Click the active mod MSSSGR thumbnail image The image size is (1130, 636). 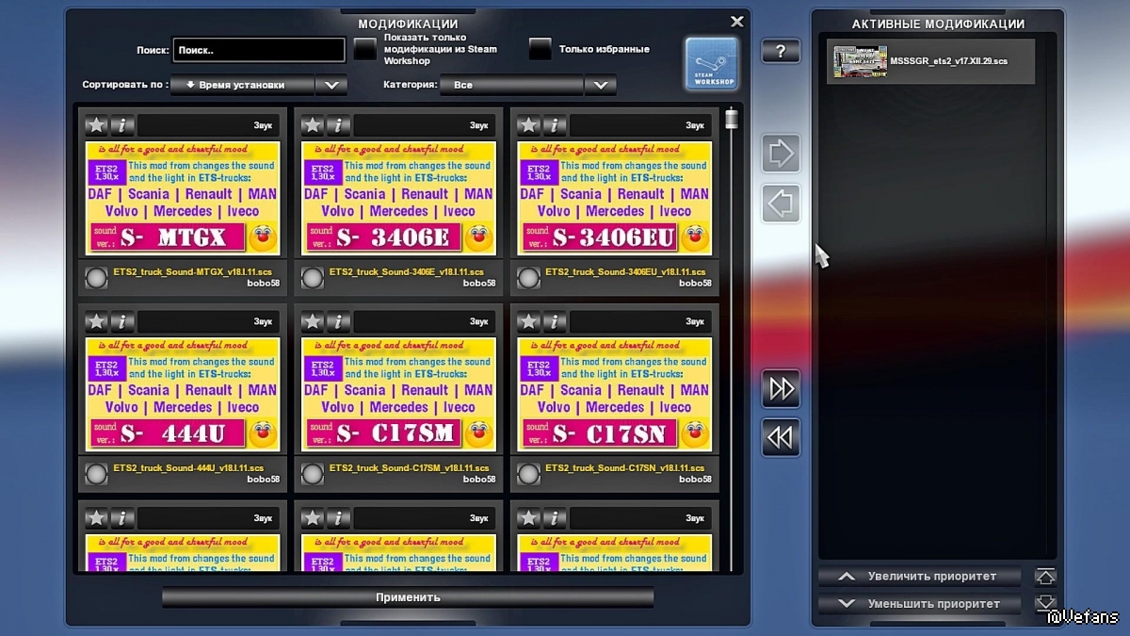860,61
